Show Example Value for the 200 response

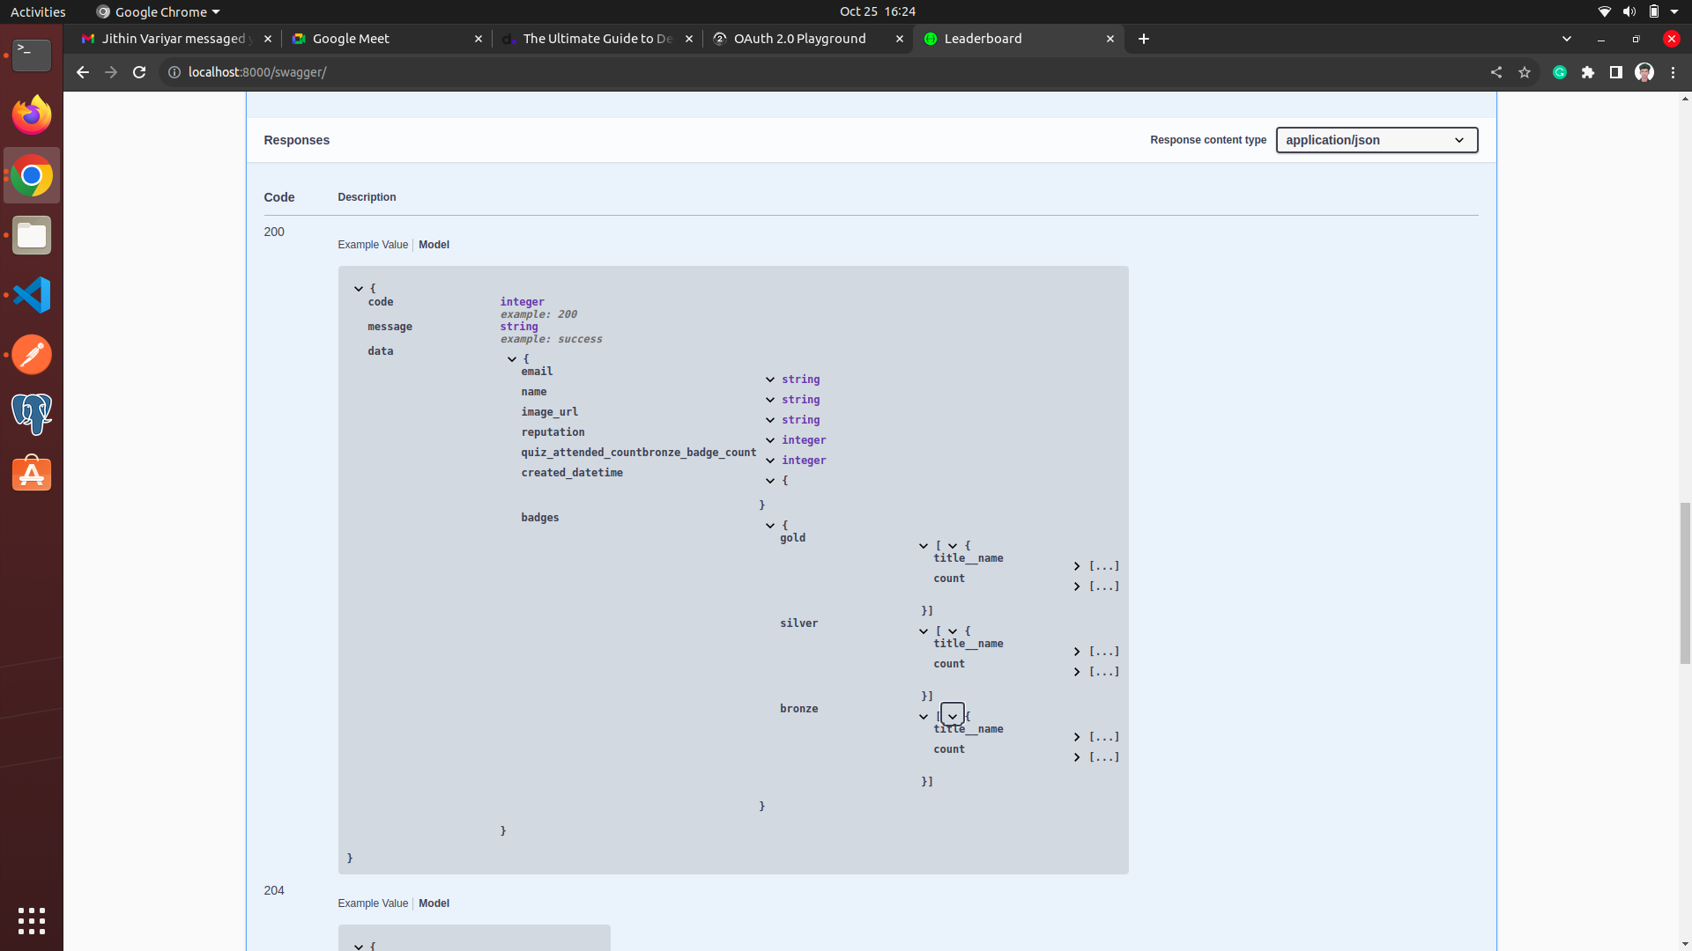pos(373,245)
